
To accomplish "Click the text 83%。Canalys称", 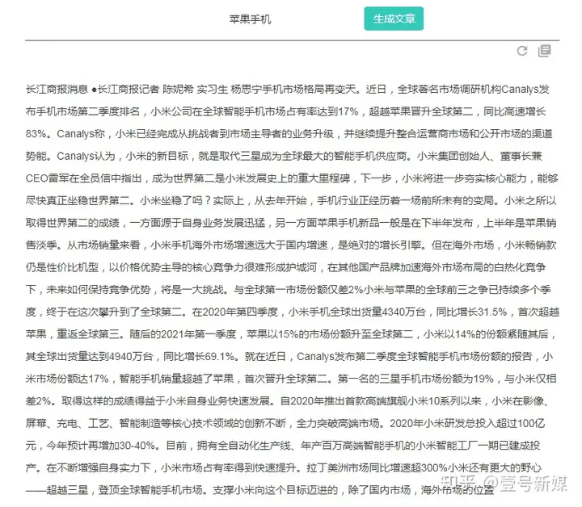I will pyautogui.click(x=65, y=134).
